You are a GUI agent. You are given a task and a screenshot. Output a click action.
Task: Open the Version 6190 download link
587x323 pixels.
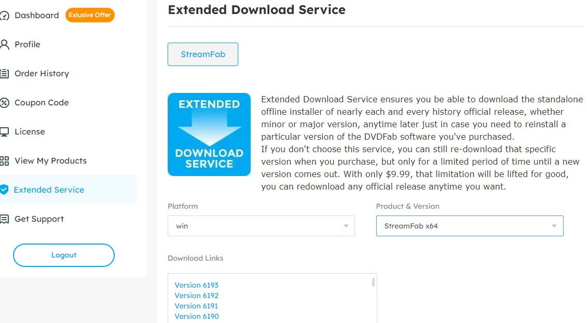click(197, 317)
